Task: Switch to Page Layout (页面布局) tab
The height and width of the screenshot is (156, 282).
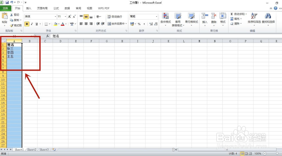Action: pos(42,8)
